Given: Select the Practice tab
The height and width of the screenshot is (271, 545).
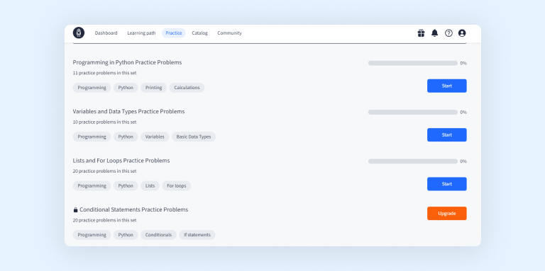Looking at the screenshot, I should click(x=174, y=33).
